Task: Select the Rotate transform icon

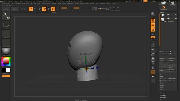Action: [x=49, y=9]
